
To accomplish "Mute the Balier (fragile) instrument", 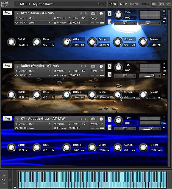I will click(110, 75).
